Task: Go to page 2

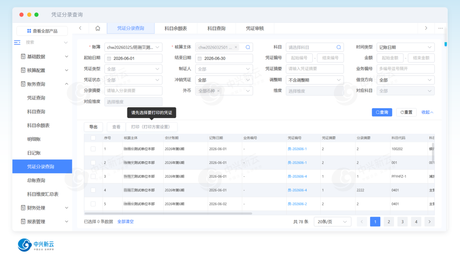Action: click(389, 222)
